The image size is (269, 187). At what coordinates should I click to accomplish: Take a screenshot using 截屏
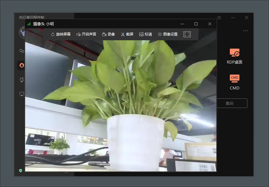[127, 34]
